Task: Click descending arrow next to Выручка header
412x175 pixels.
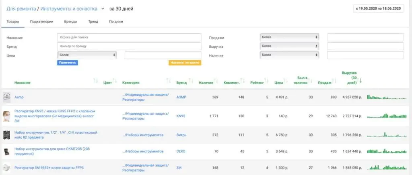Action: click(360, 81)
